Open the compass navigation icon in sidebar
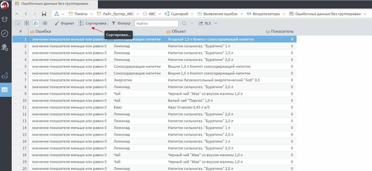The height and width of the screenshot is (171, 372). click(x=4, y=33)
